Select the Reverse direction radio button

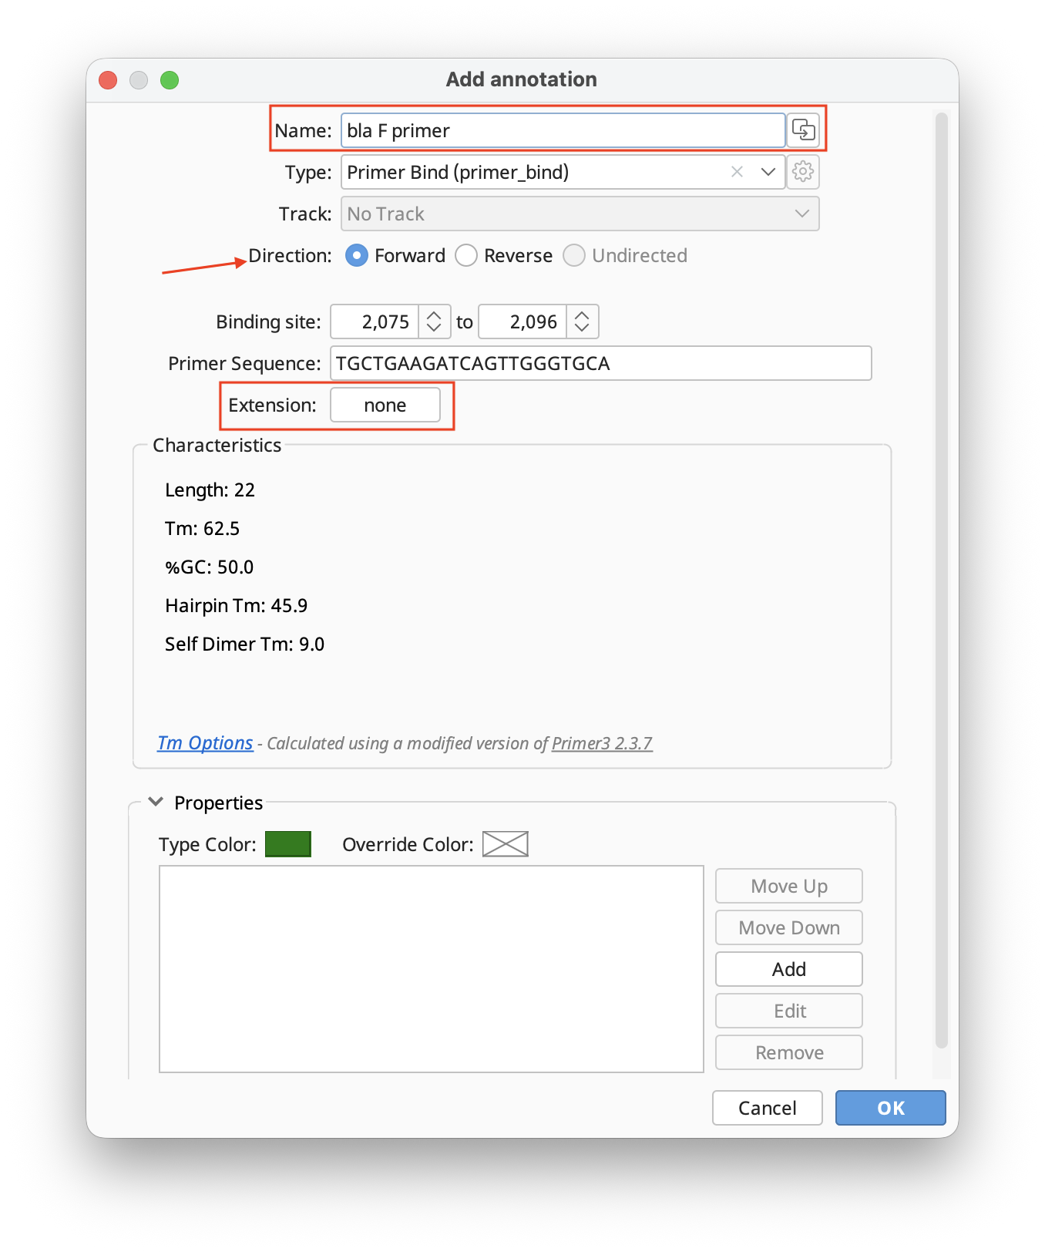466,255
